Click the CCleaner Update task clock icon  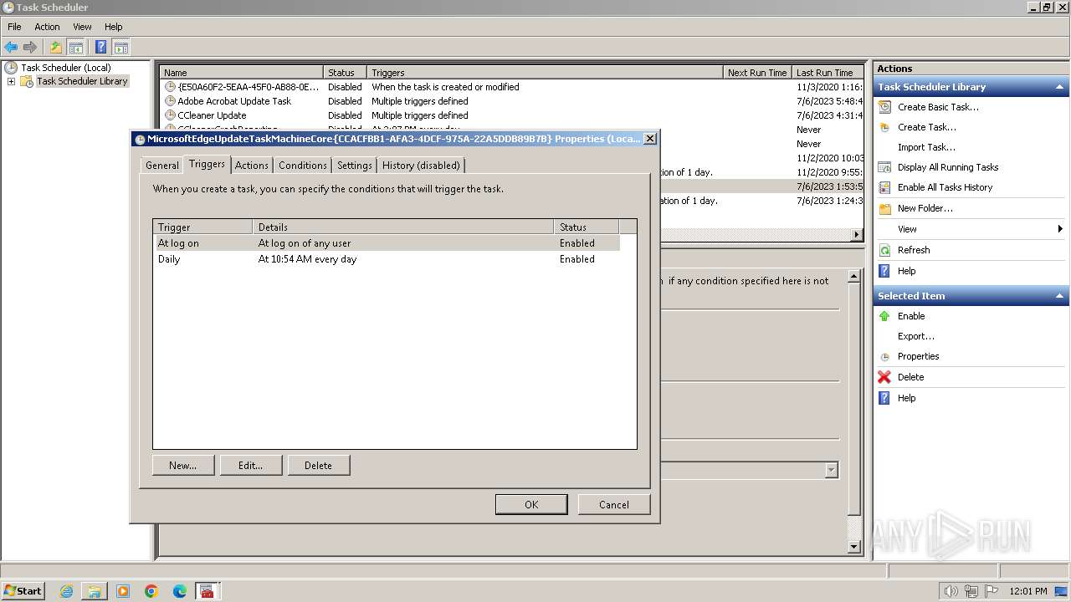(x=170, y=115)
